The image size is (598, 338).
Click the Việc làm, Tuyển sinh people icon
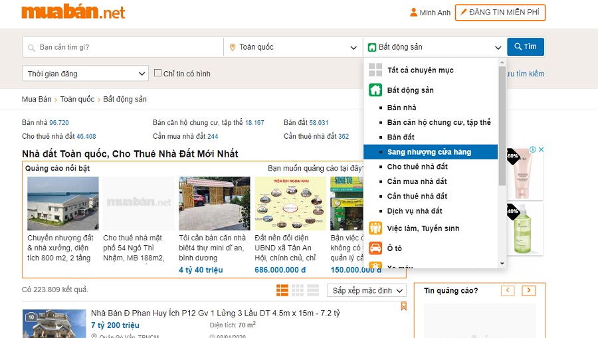375,228
